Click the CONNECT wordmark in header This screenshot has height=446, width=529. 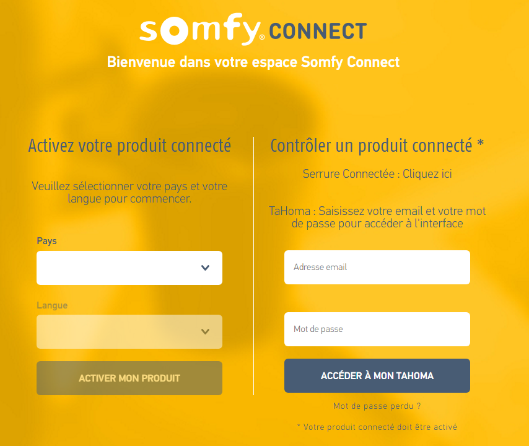pos(318,32)
